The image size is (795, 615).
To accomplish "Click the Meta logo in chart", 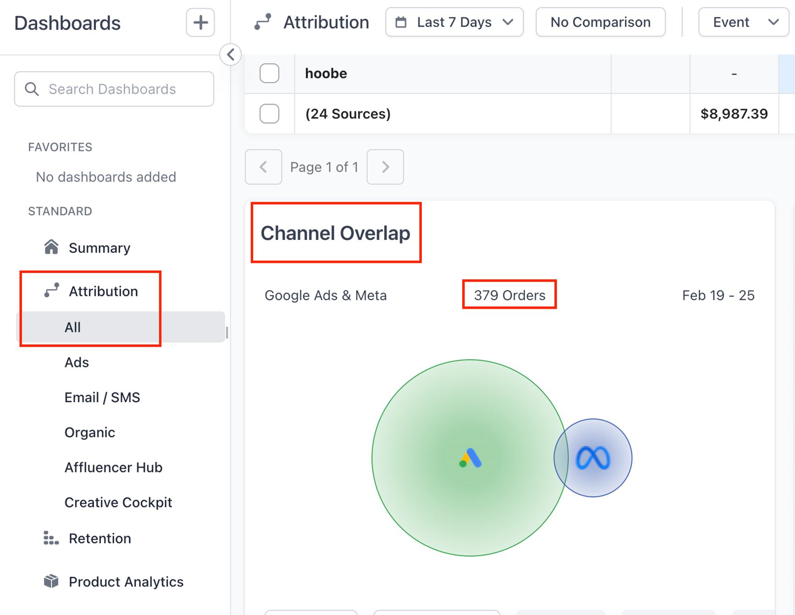I will click(593, 458).
